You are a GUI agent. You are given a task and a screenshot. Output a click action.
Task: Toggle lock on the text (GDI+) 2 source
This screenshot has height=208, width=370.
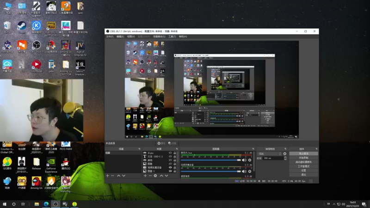pyautogui.click(x=175, y=156)
